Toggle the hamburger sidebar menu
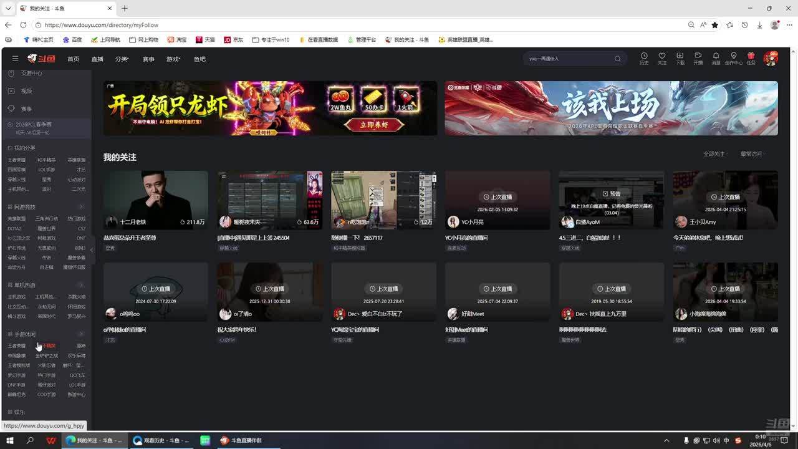This screenshot has height=449, width=798. coord(15,59)
